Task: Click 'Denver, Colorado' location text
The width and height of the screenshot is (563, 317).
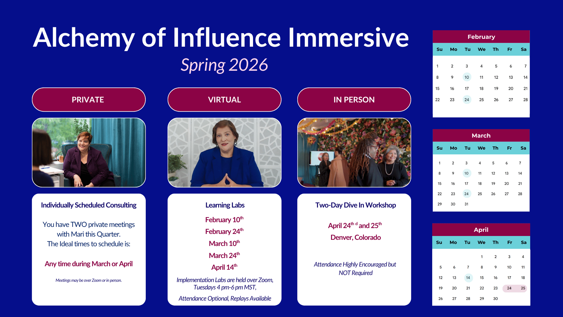Action: click(355, 237)
